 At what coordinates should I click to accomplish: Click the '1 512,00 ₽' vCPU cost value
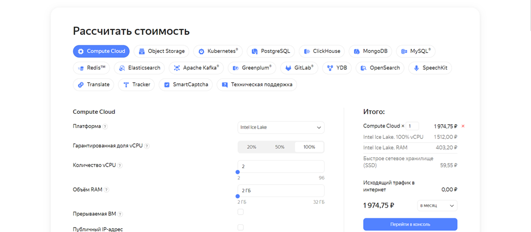pyautogui.click(x=445, y=137)
